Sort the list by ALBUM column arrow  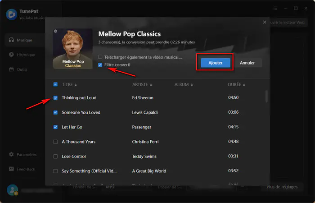[x=192, y=85]
